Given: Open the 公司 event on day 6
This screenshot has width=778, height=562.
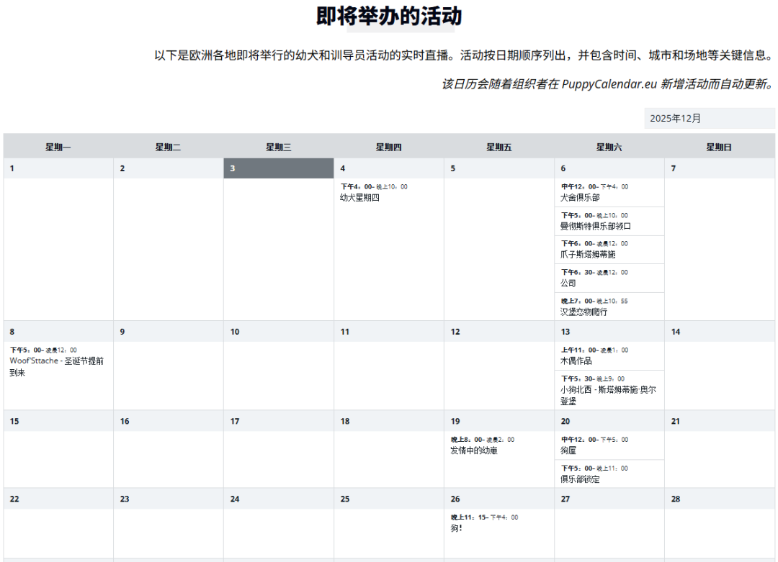Looking at the screenshot, I should 568,284.
